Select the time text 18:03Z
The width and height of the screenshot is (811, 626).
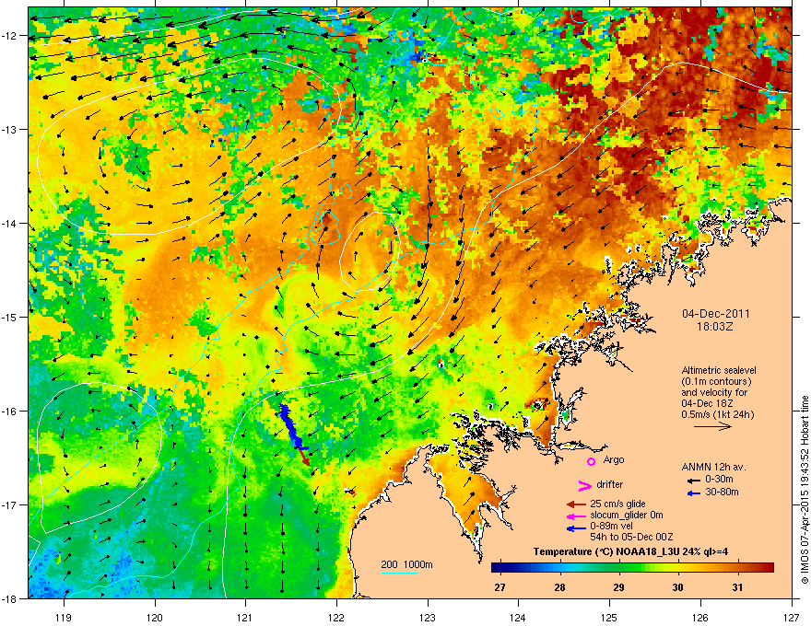(715, 327)
